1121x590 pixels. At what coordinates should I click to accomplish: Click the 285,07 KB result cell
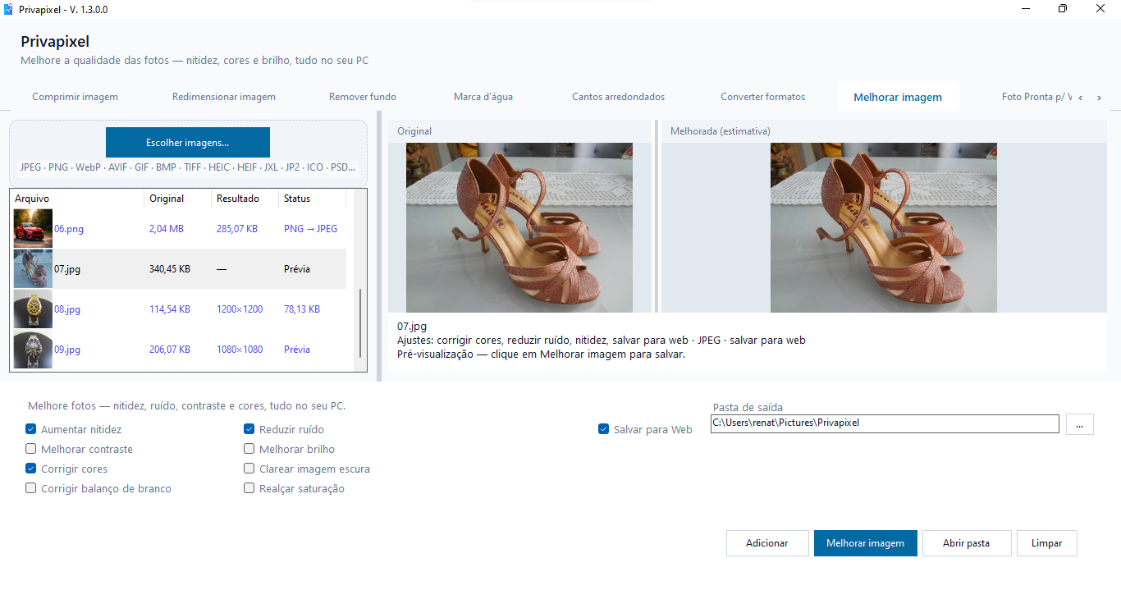pos(237,229)
